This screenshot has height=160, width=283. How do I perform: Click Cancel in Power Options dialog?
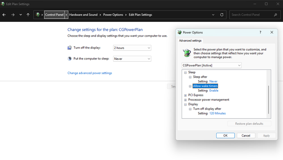point(246,135)
